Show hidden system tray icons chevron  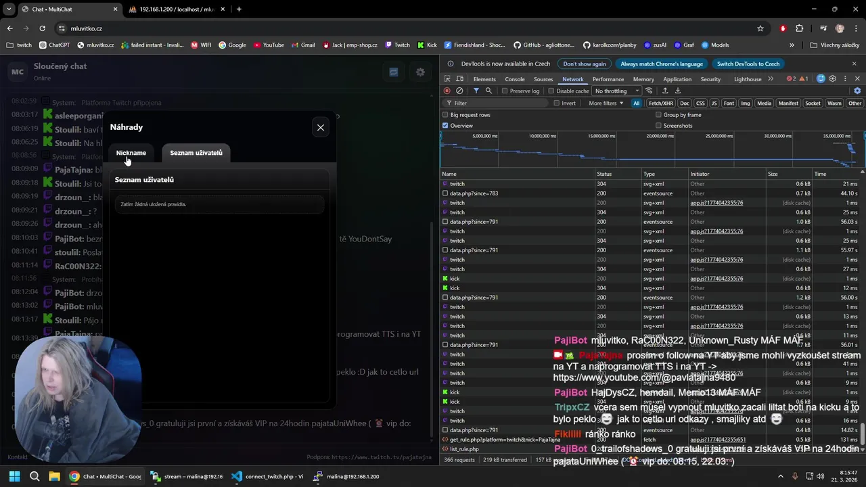(x=781, y=476)
